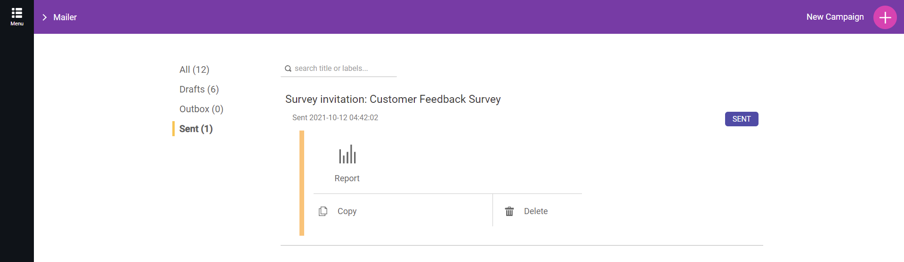The height and width of the screenshot is (262, 904).
Task: Click the Sent 2021-10-12 04:42:02 timestamp
Action: click(335, 117)
